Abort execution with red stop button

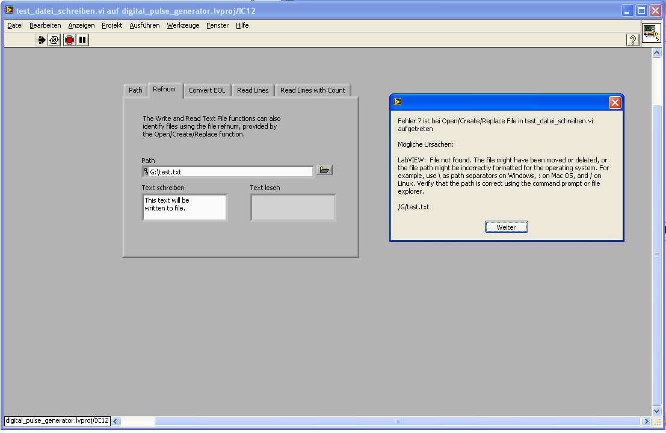tap(69, 40)
